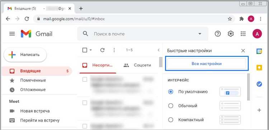The height and width of the screenshot is (130, 269).
Task: Open the select dropdown arrow next to checkbox
Action: [x=91, y=50]
